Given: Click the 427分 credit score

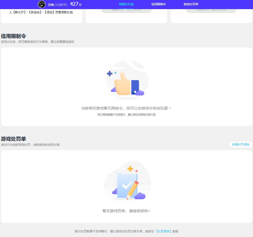Looking at the screenshot, I should (x=76, y=4).
